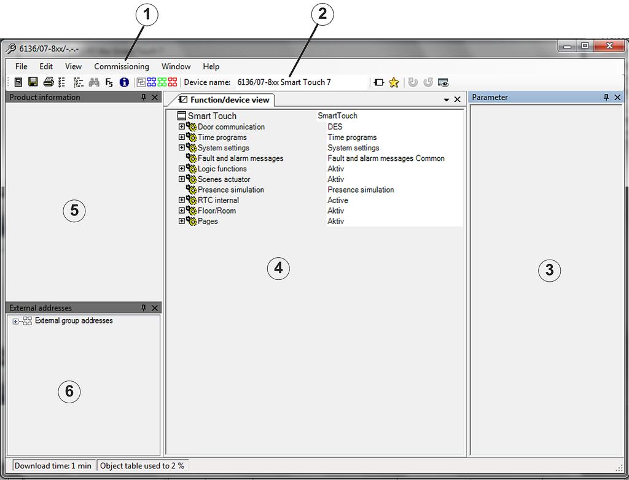Open the Window menu
This screenshot has height=480, width=629.
(176, 66)
